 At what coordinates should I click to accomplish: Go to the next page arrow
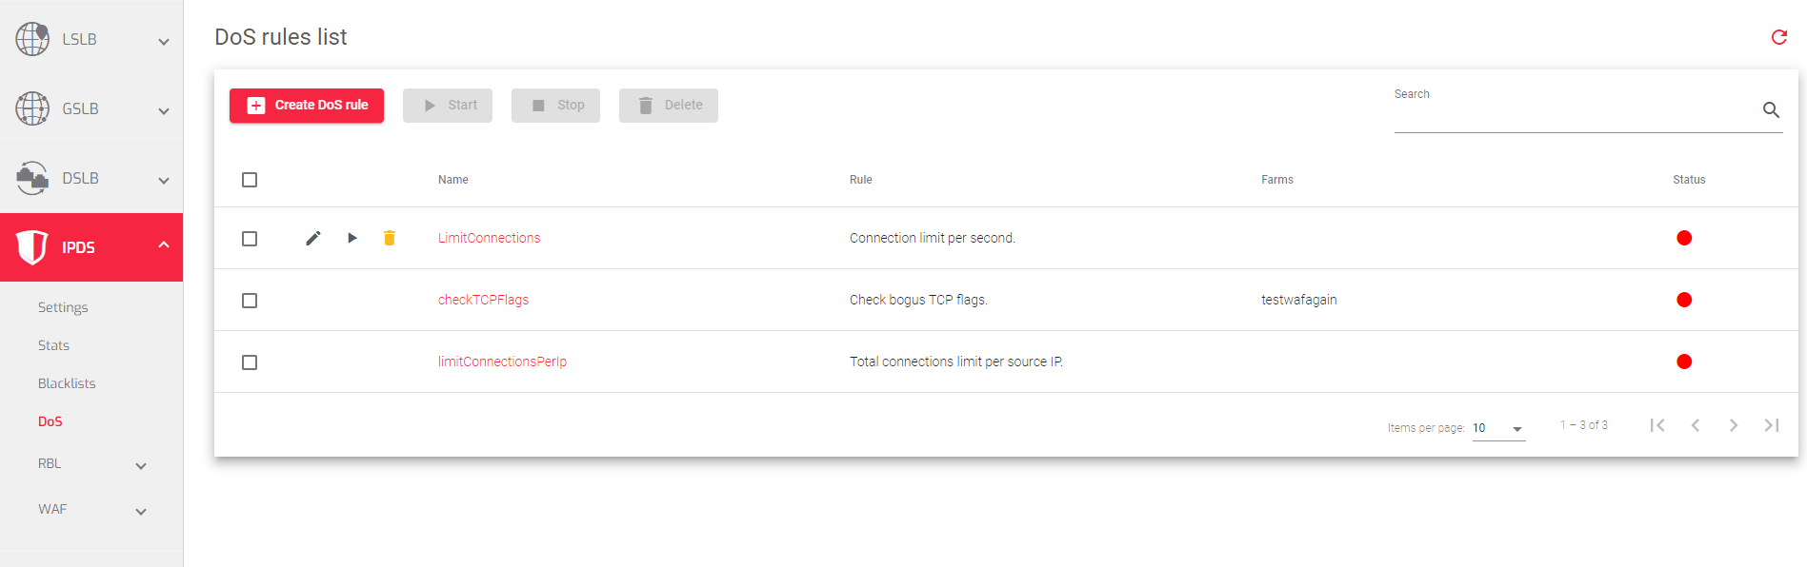[x=1734, y=425]
